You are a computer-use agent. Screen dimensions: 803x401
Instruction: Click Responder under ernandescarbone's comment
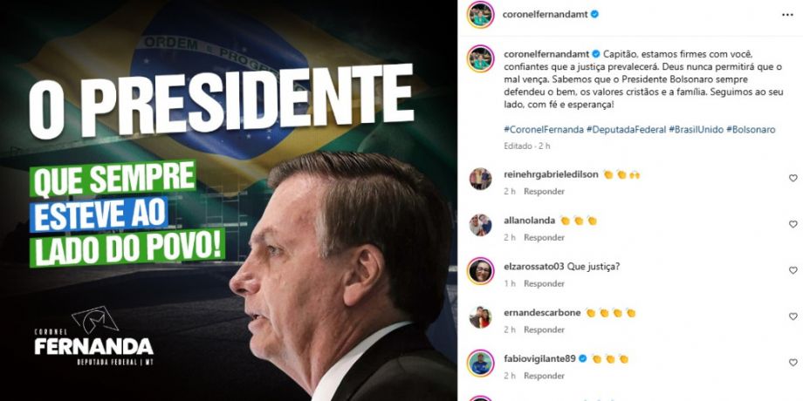[544, 330]
